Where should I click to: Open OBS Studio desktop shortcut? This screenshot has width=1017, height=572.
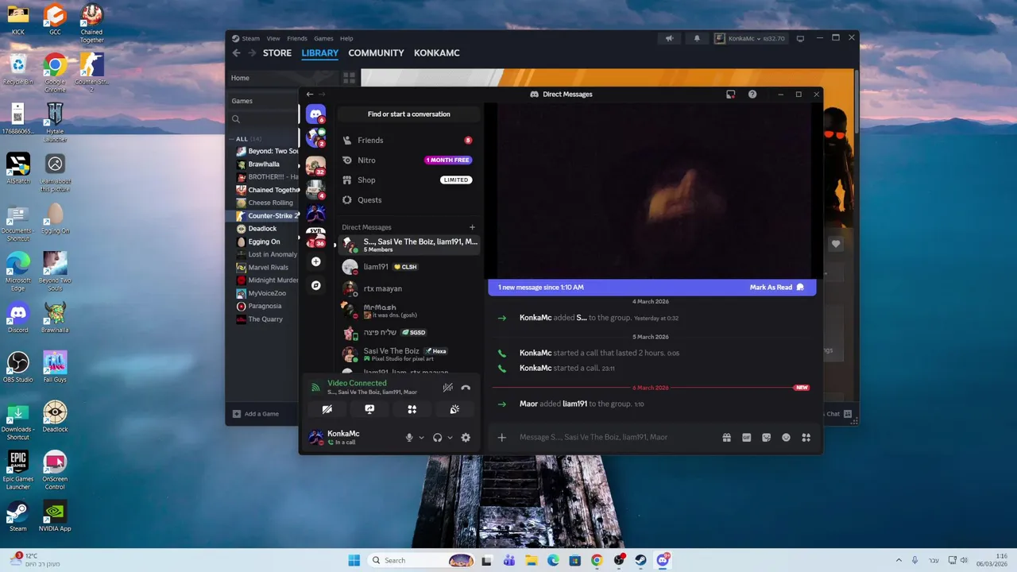click(17, 367)
